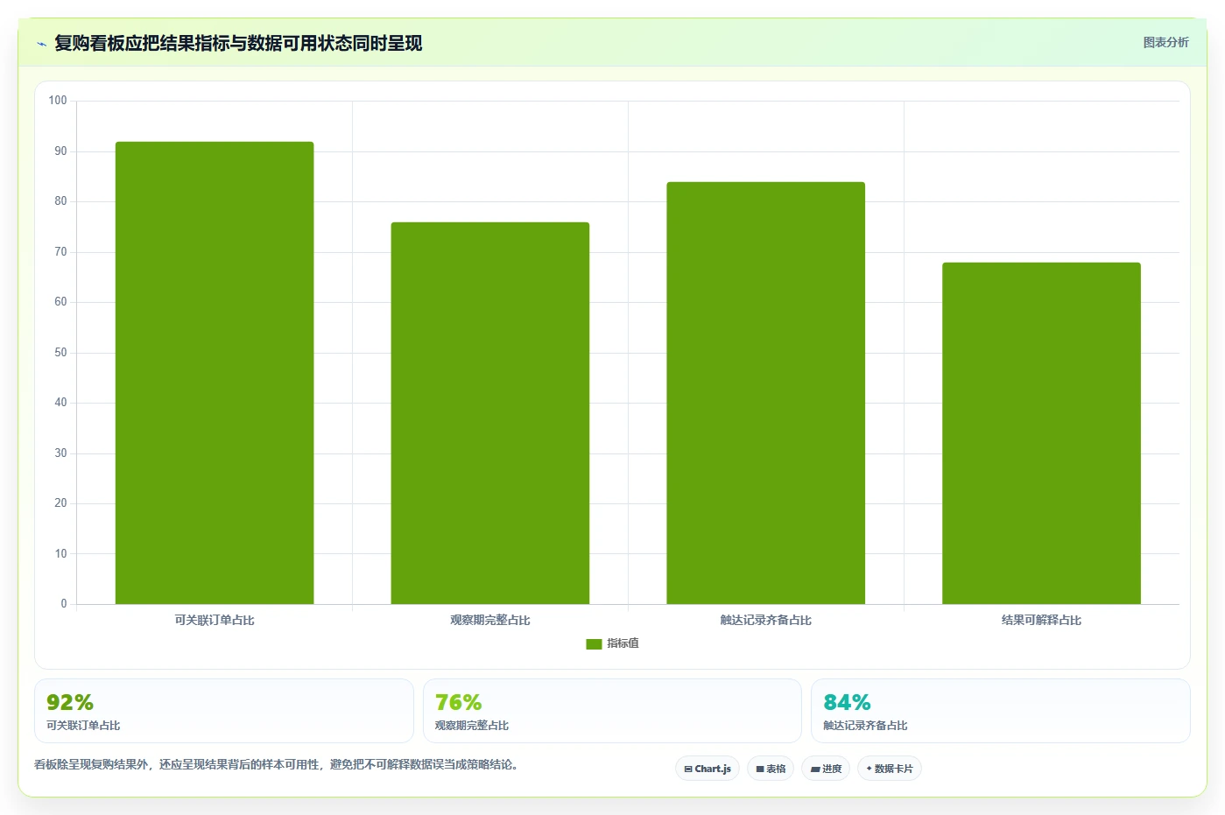1225x815 pixels.
Task: Click the lightning icon beside the title
Action: [x=41, y=44]
